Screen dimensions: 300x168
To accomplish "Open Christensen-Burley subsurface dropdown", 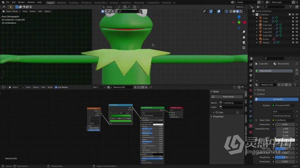I will click(283, 116).
